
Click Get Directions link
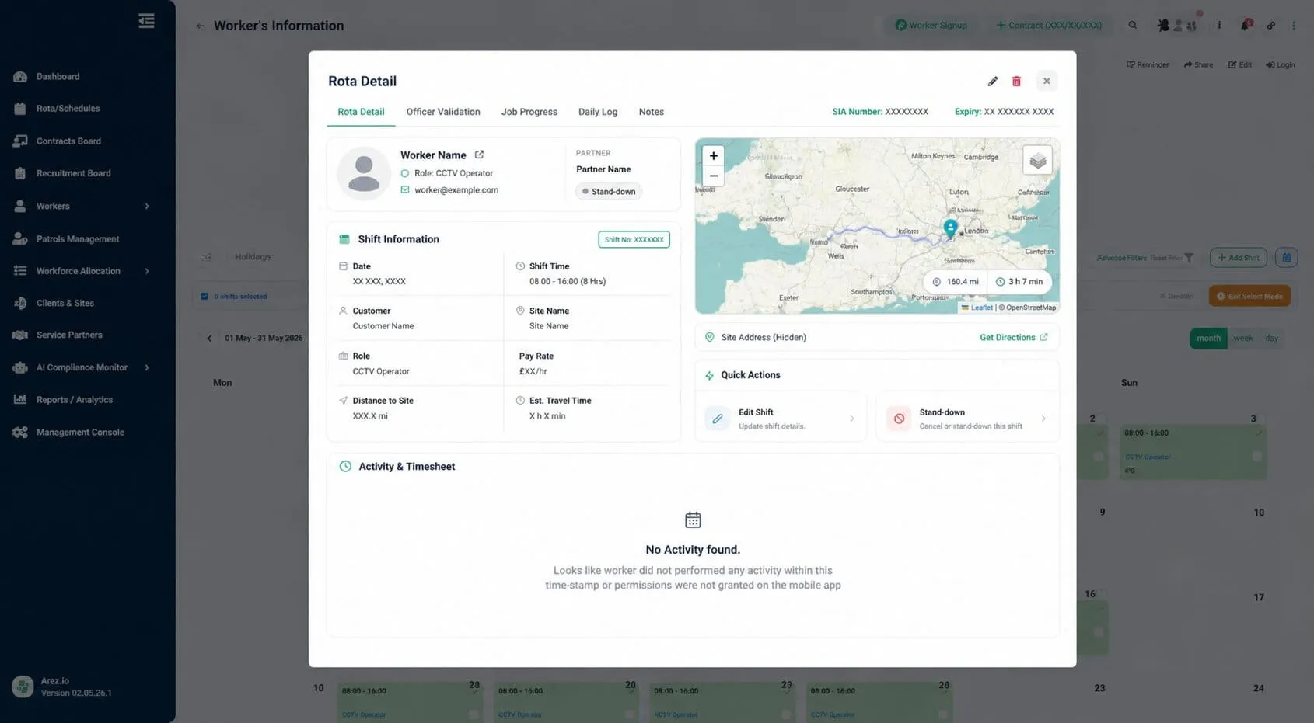click(1013, 337)
